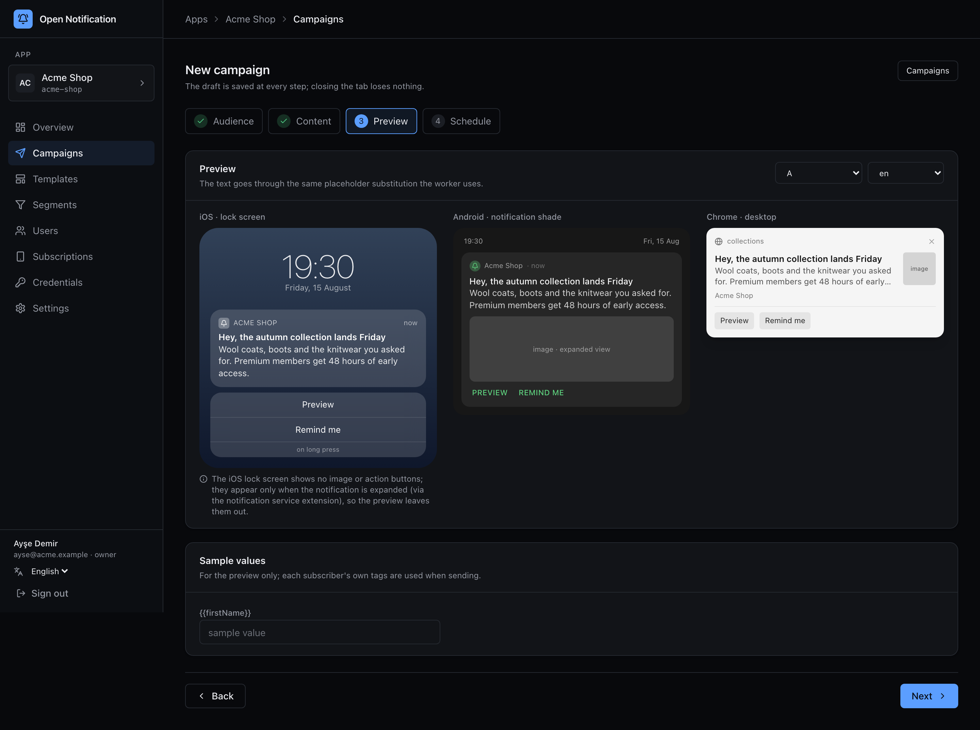This screenshot has height=730, width=980.
Task: Click Remind me action in iOS mockup
Action: coord(318,430)
